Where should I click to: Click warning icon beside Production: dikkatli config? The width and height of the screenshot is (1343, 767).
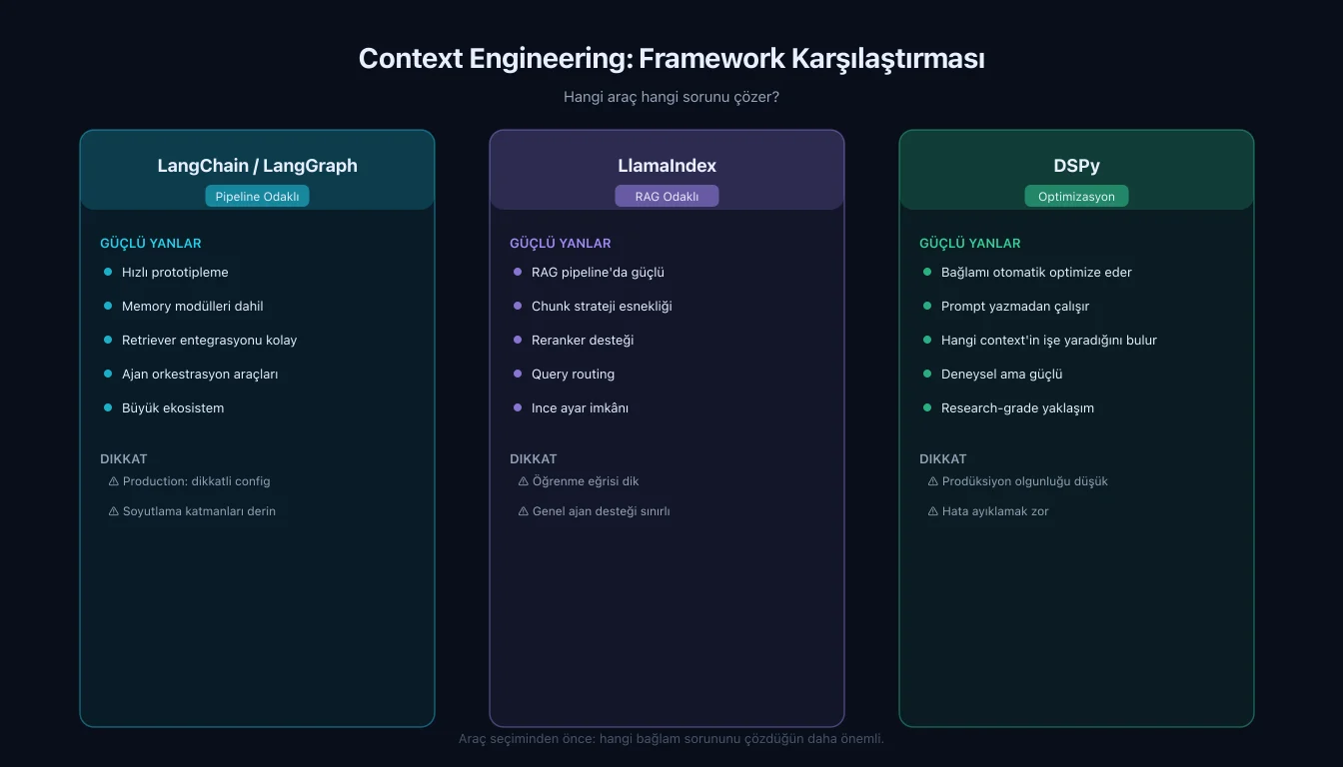[114, 481]
